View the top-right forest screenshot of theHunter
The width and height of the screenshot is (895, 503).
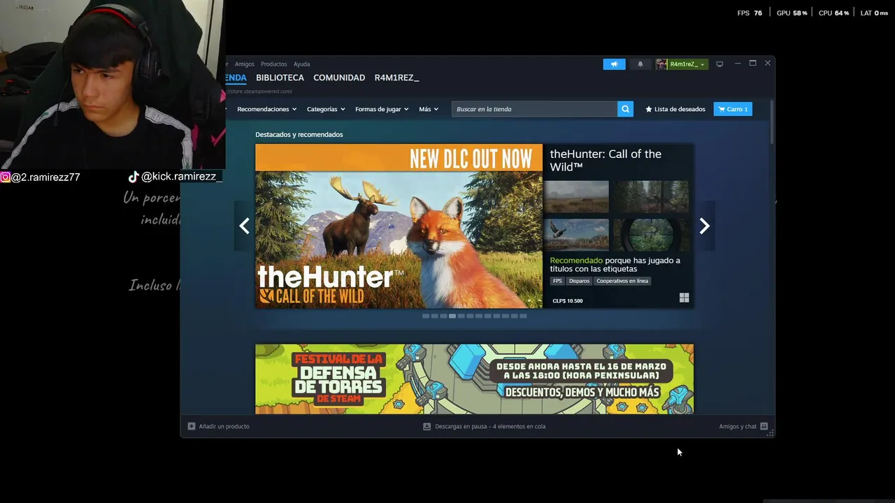point(651,197)
